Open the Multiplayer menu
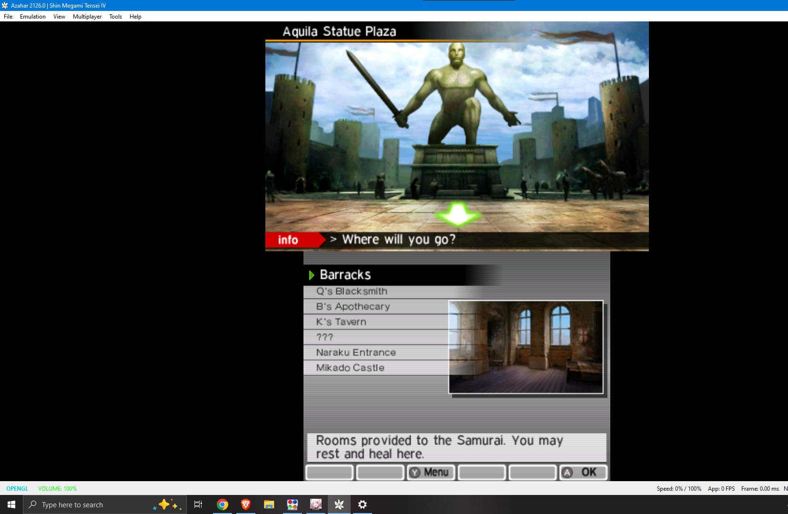Screen dimensions: 788x514 (87, 17)
